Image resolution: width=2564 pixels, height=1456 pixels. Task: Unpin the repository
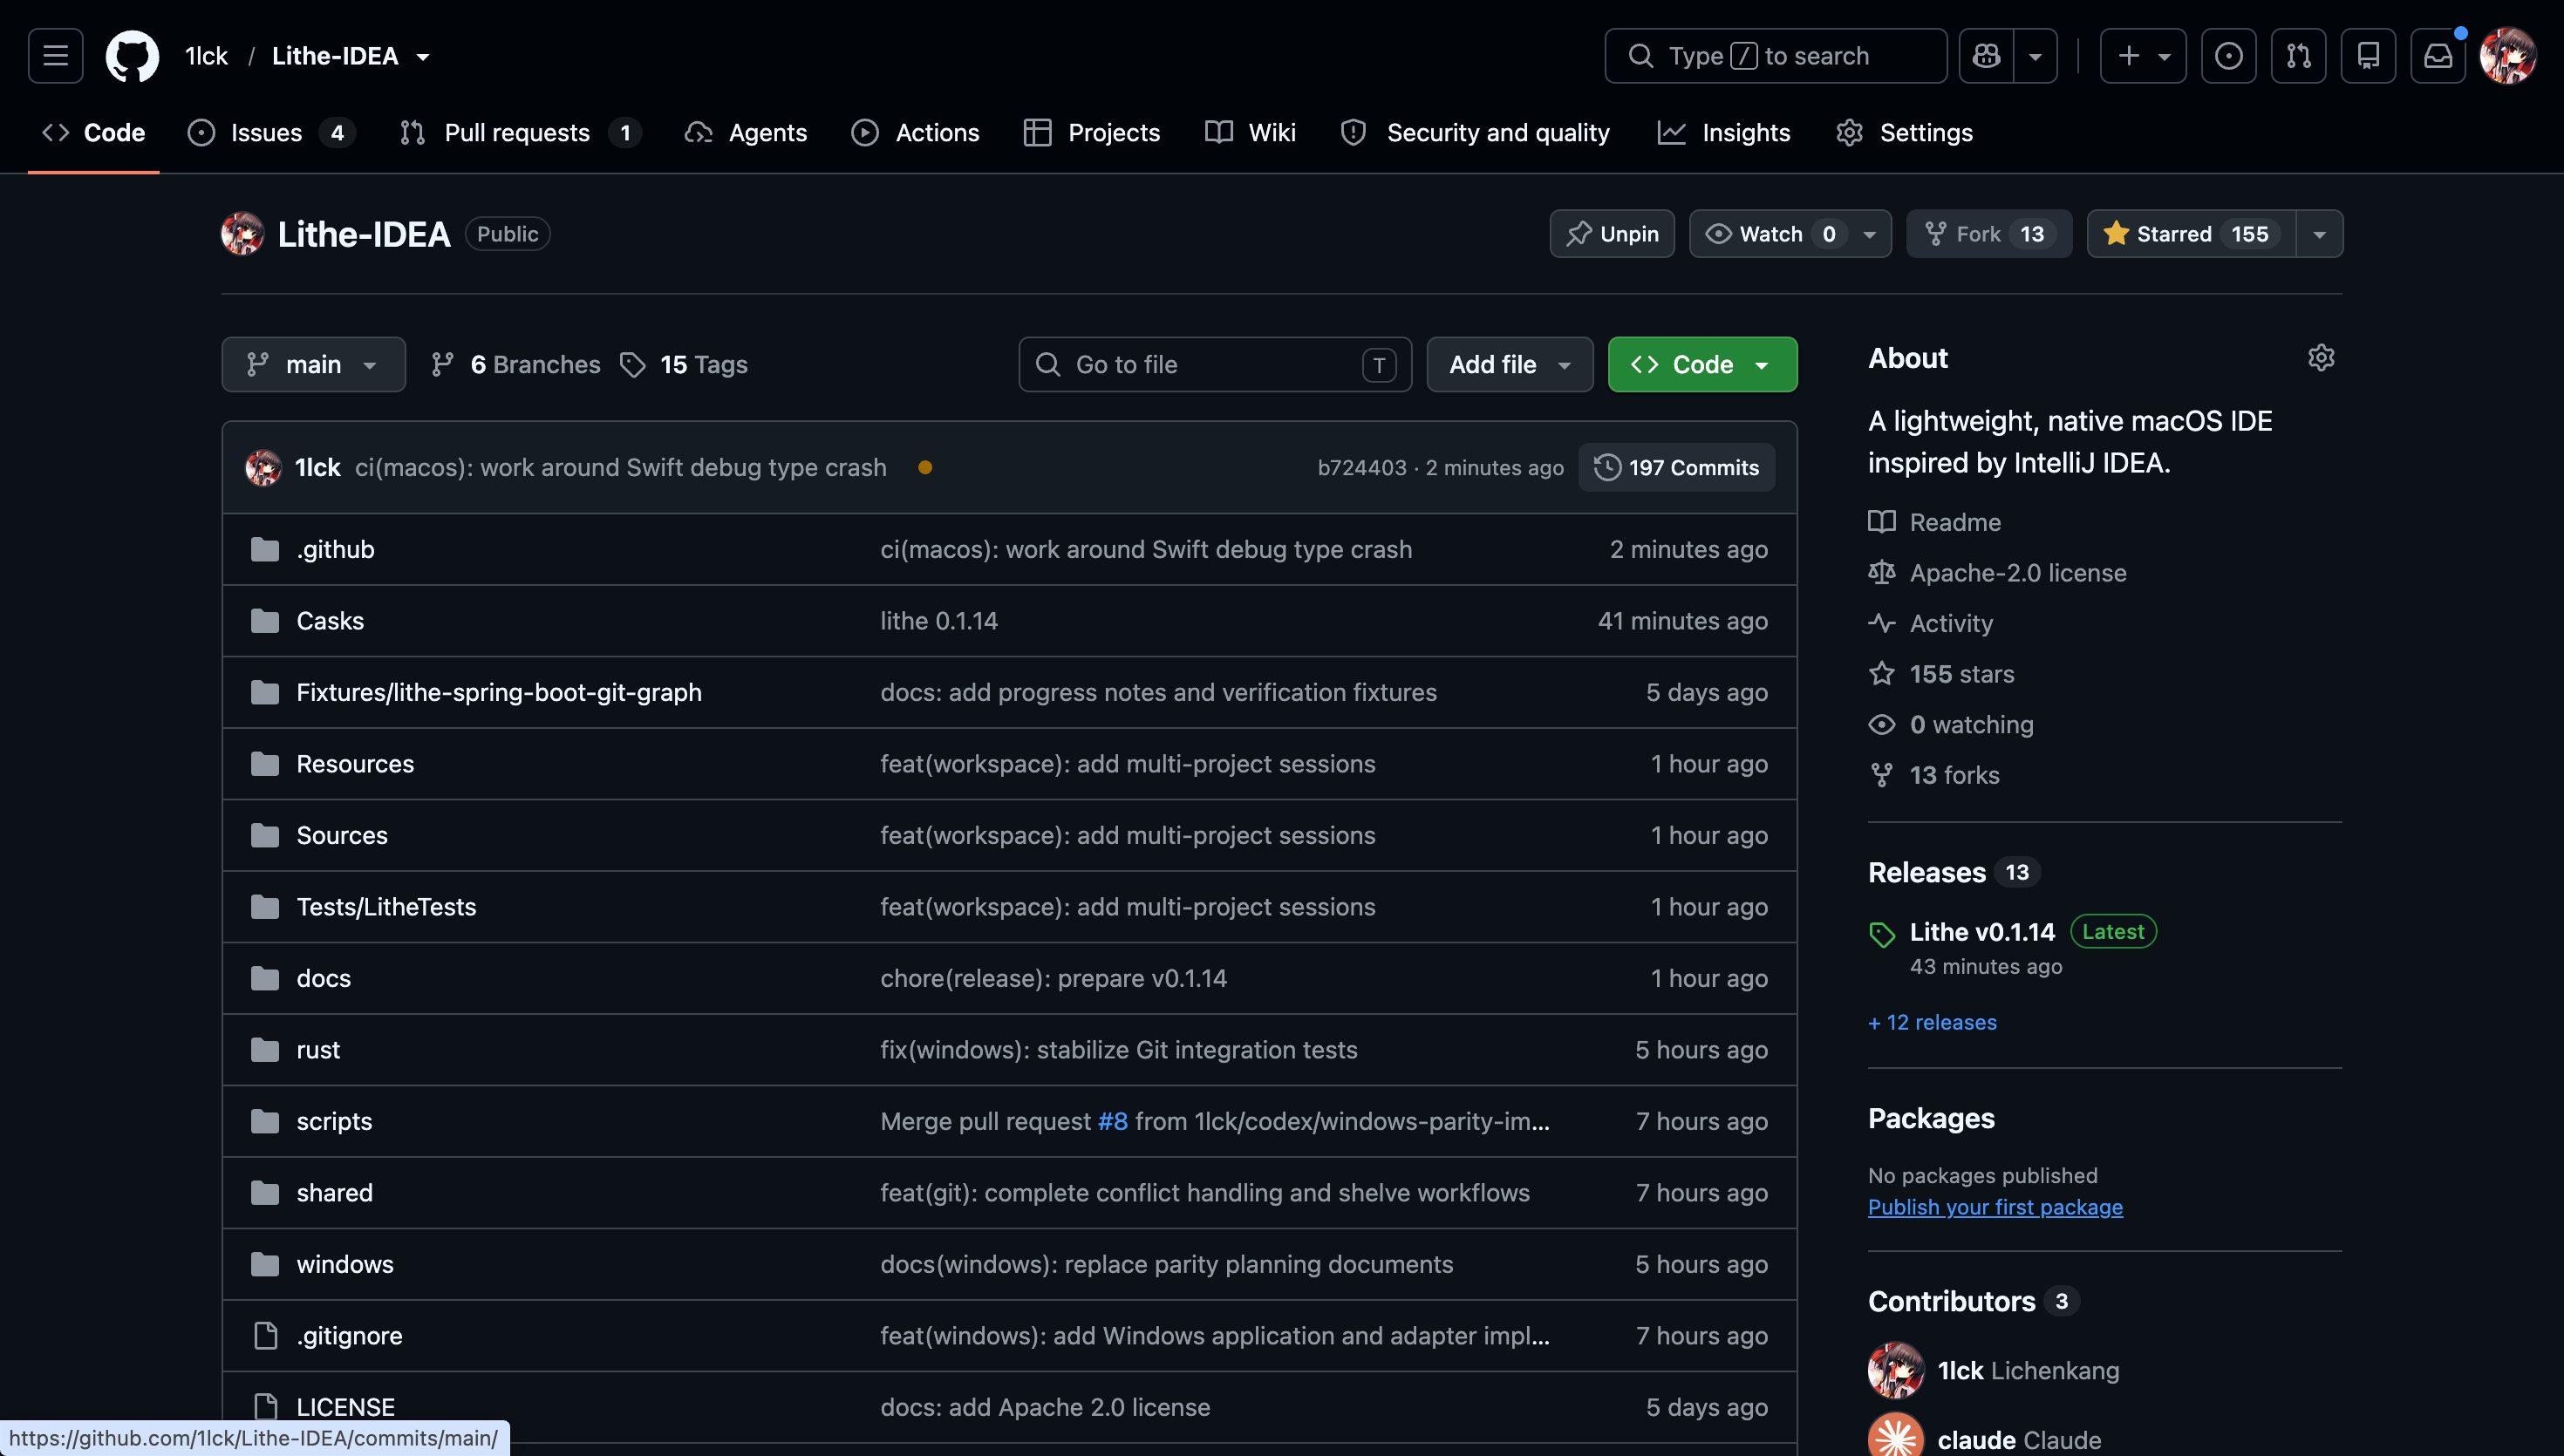[x=1612, y=234]
